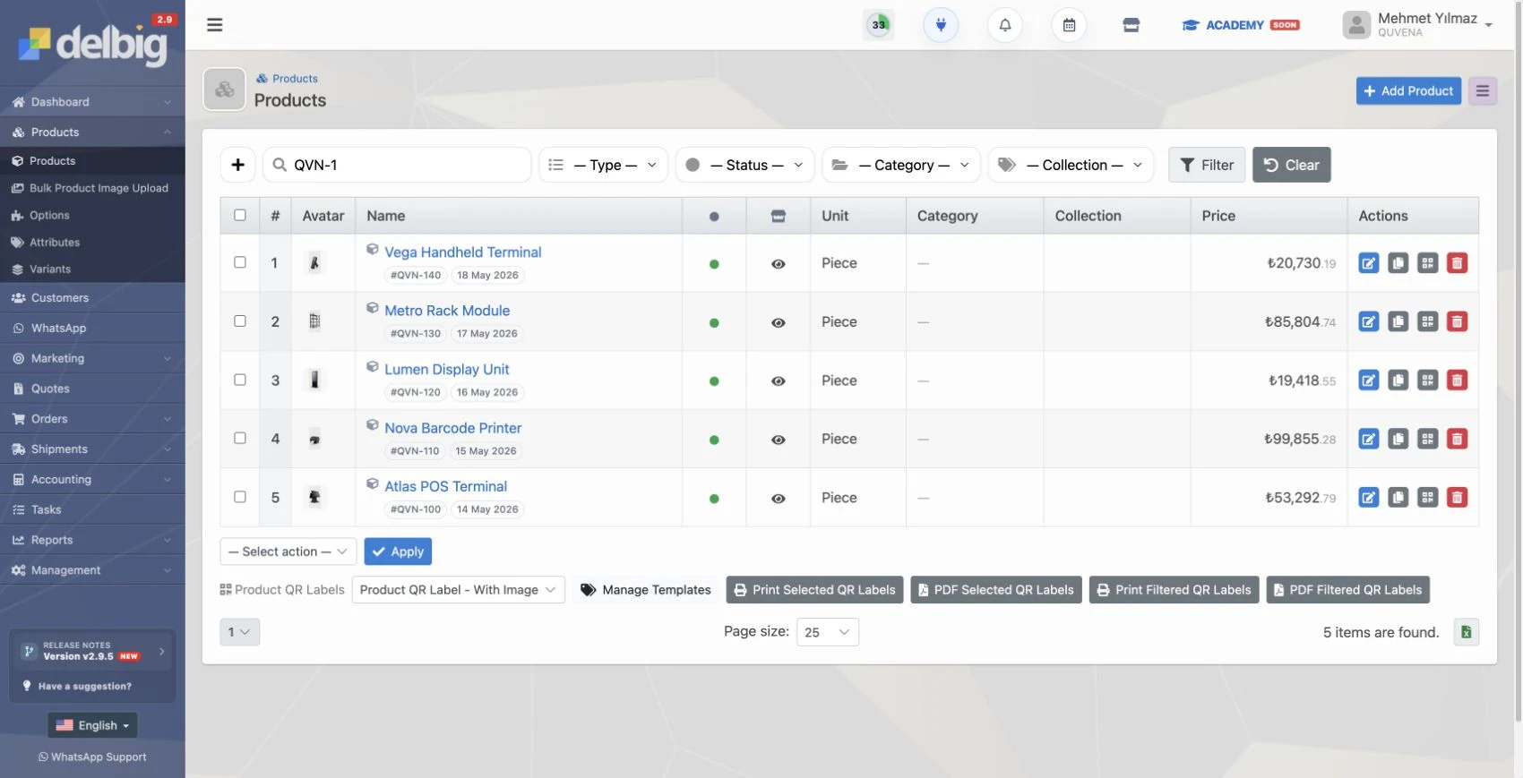Open the Metro Rack Module product link
This screenshot has height=778, width=1523.
pyautogui.click(x=447, y=311)
